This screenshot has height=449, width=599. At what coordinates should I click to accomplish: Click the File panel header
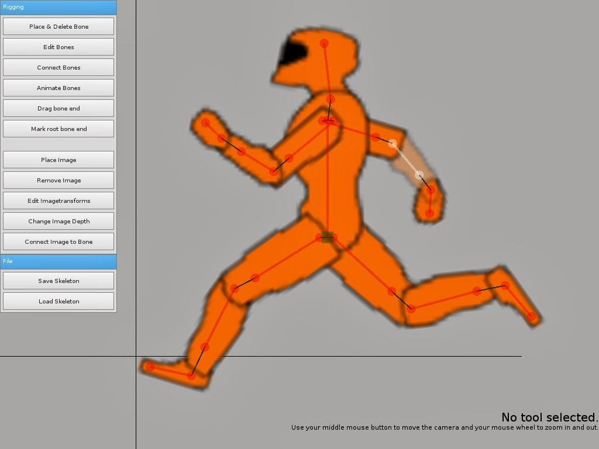[x=58, y=261]
